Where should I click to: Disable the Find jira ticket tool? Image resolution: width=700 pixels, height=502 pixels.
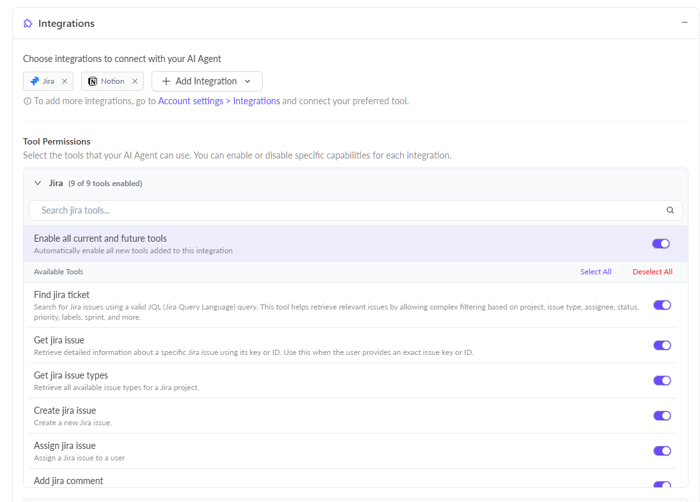(x=662, y=305)
